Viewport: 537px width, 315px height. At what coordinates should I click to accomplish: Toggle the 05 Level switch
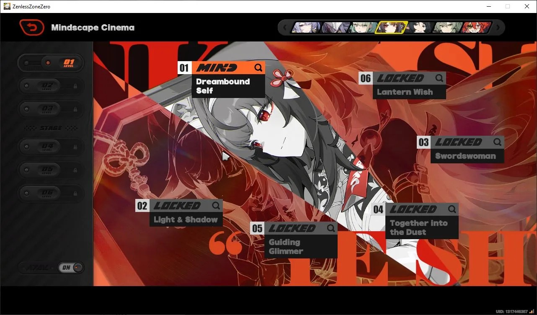(x=51, y=170)
